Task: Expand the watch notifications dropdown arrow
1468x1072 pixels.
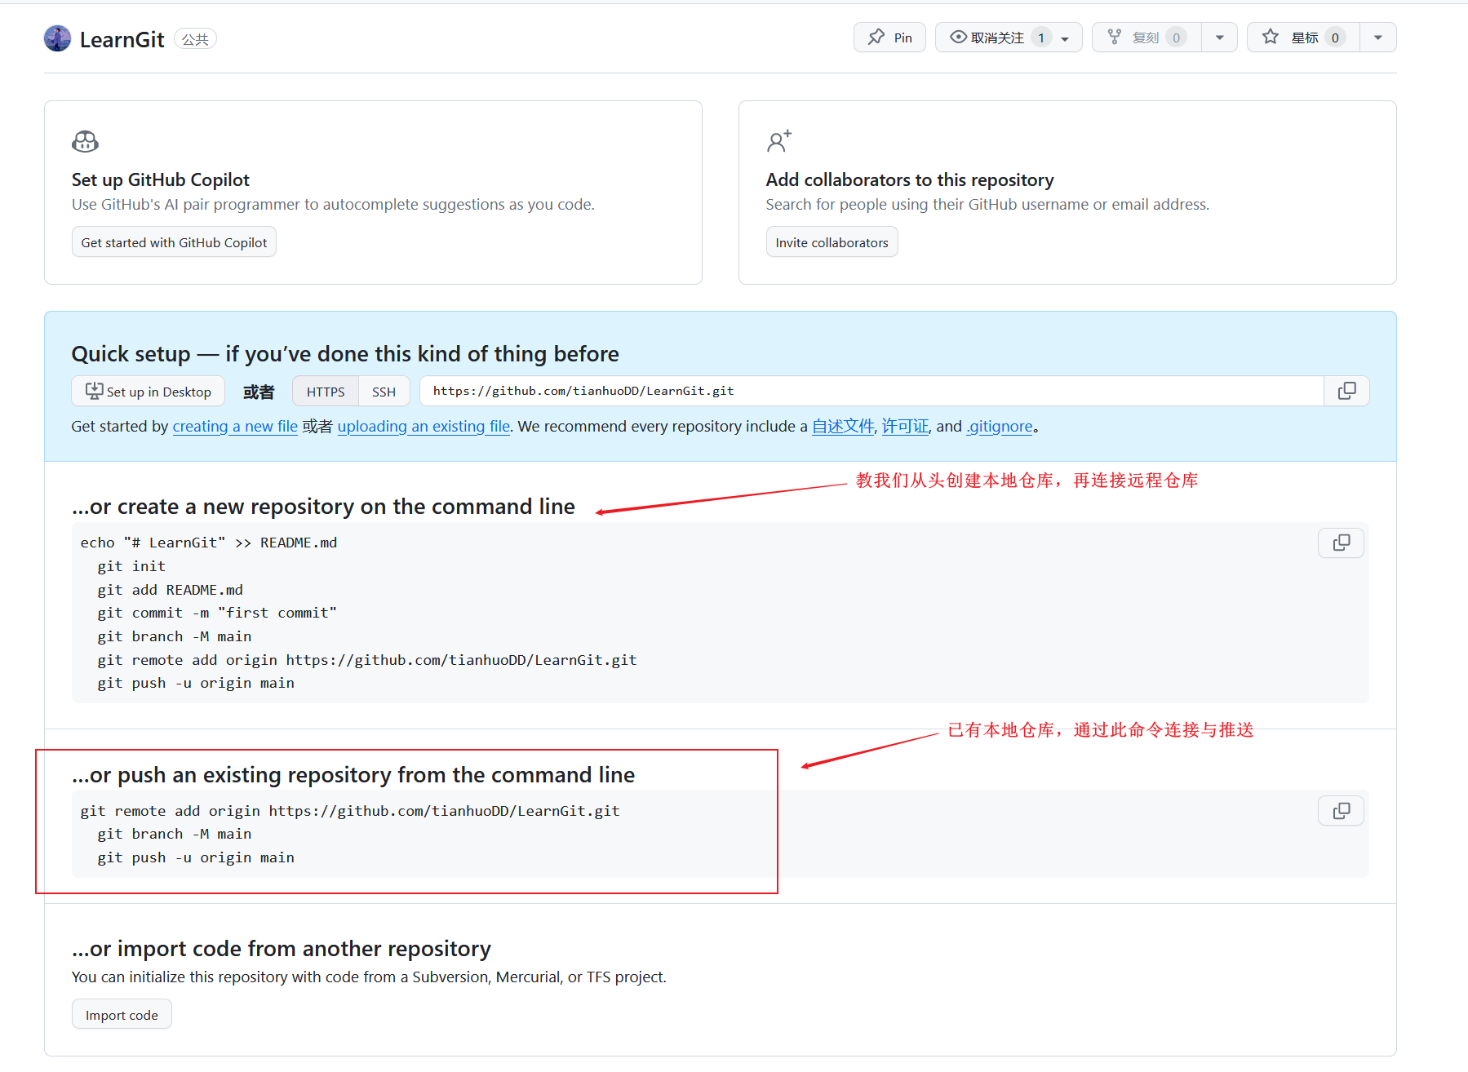Action: pyautogui.click(x=1065, y=38)
